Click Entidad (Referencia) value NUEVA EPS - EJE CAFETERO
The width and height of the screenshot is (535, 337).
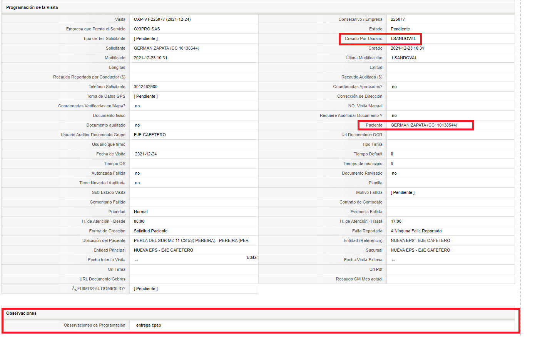coord(420,240)
